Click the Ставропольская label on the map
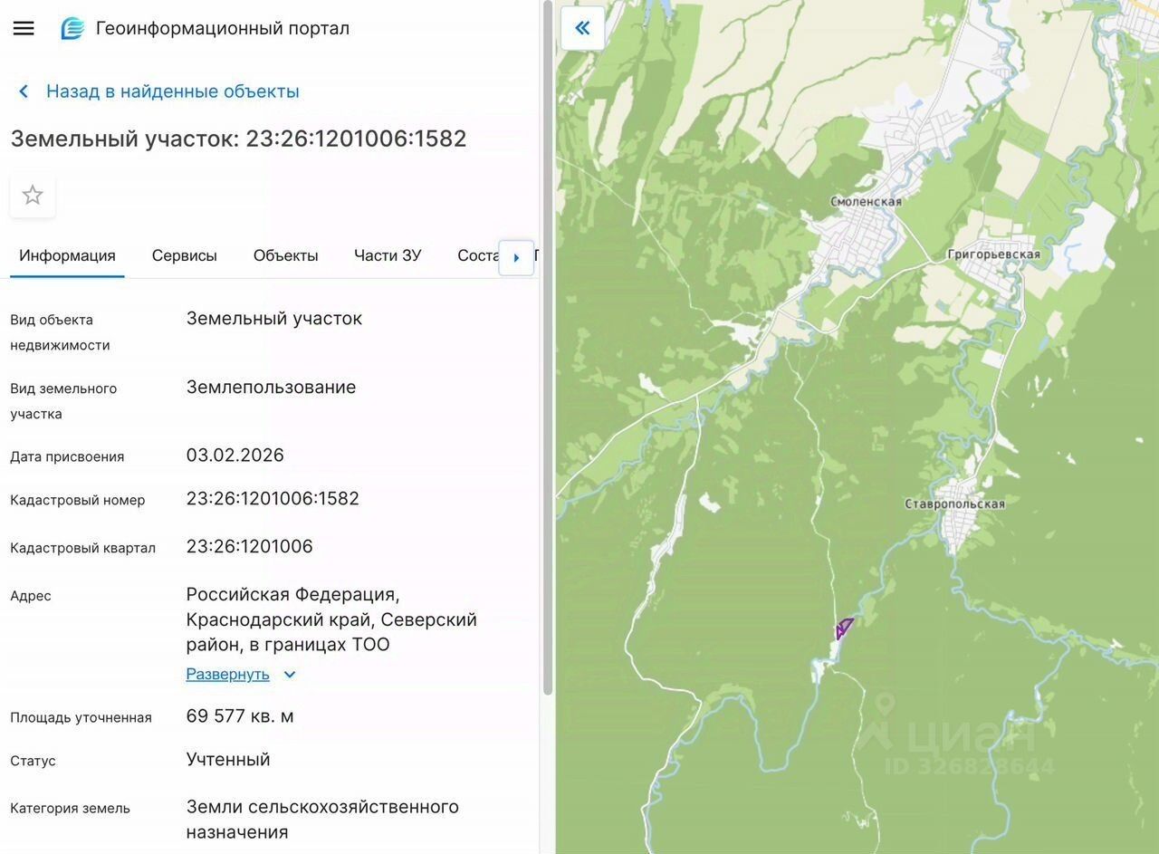The width and height of the screenshot is (1159, 854). tap(955, 504)
